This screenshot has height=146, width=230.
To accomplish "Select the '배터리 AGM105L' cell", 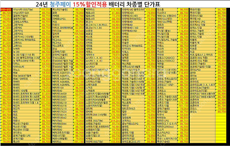I will 62,73.
